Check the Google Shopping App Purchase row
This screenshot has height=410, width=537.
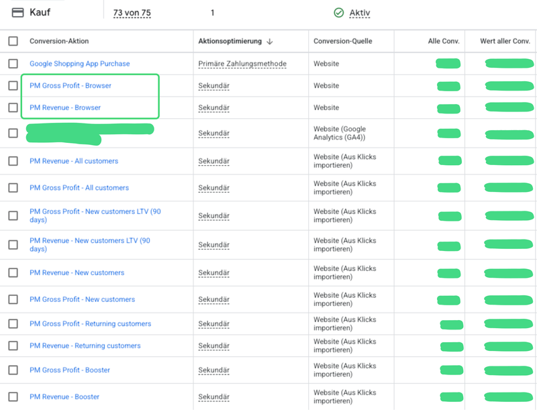(x=13, y=64)
